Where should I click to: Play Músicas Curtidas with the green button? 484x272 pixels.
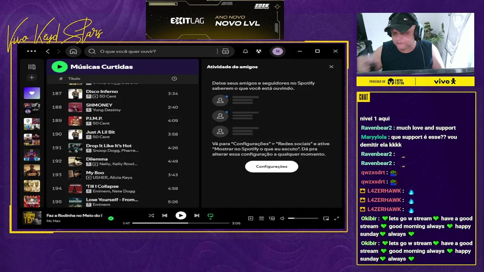[x=59, y=67]
